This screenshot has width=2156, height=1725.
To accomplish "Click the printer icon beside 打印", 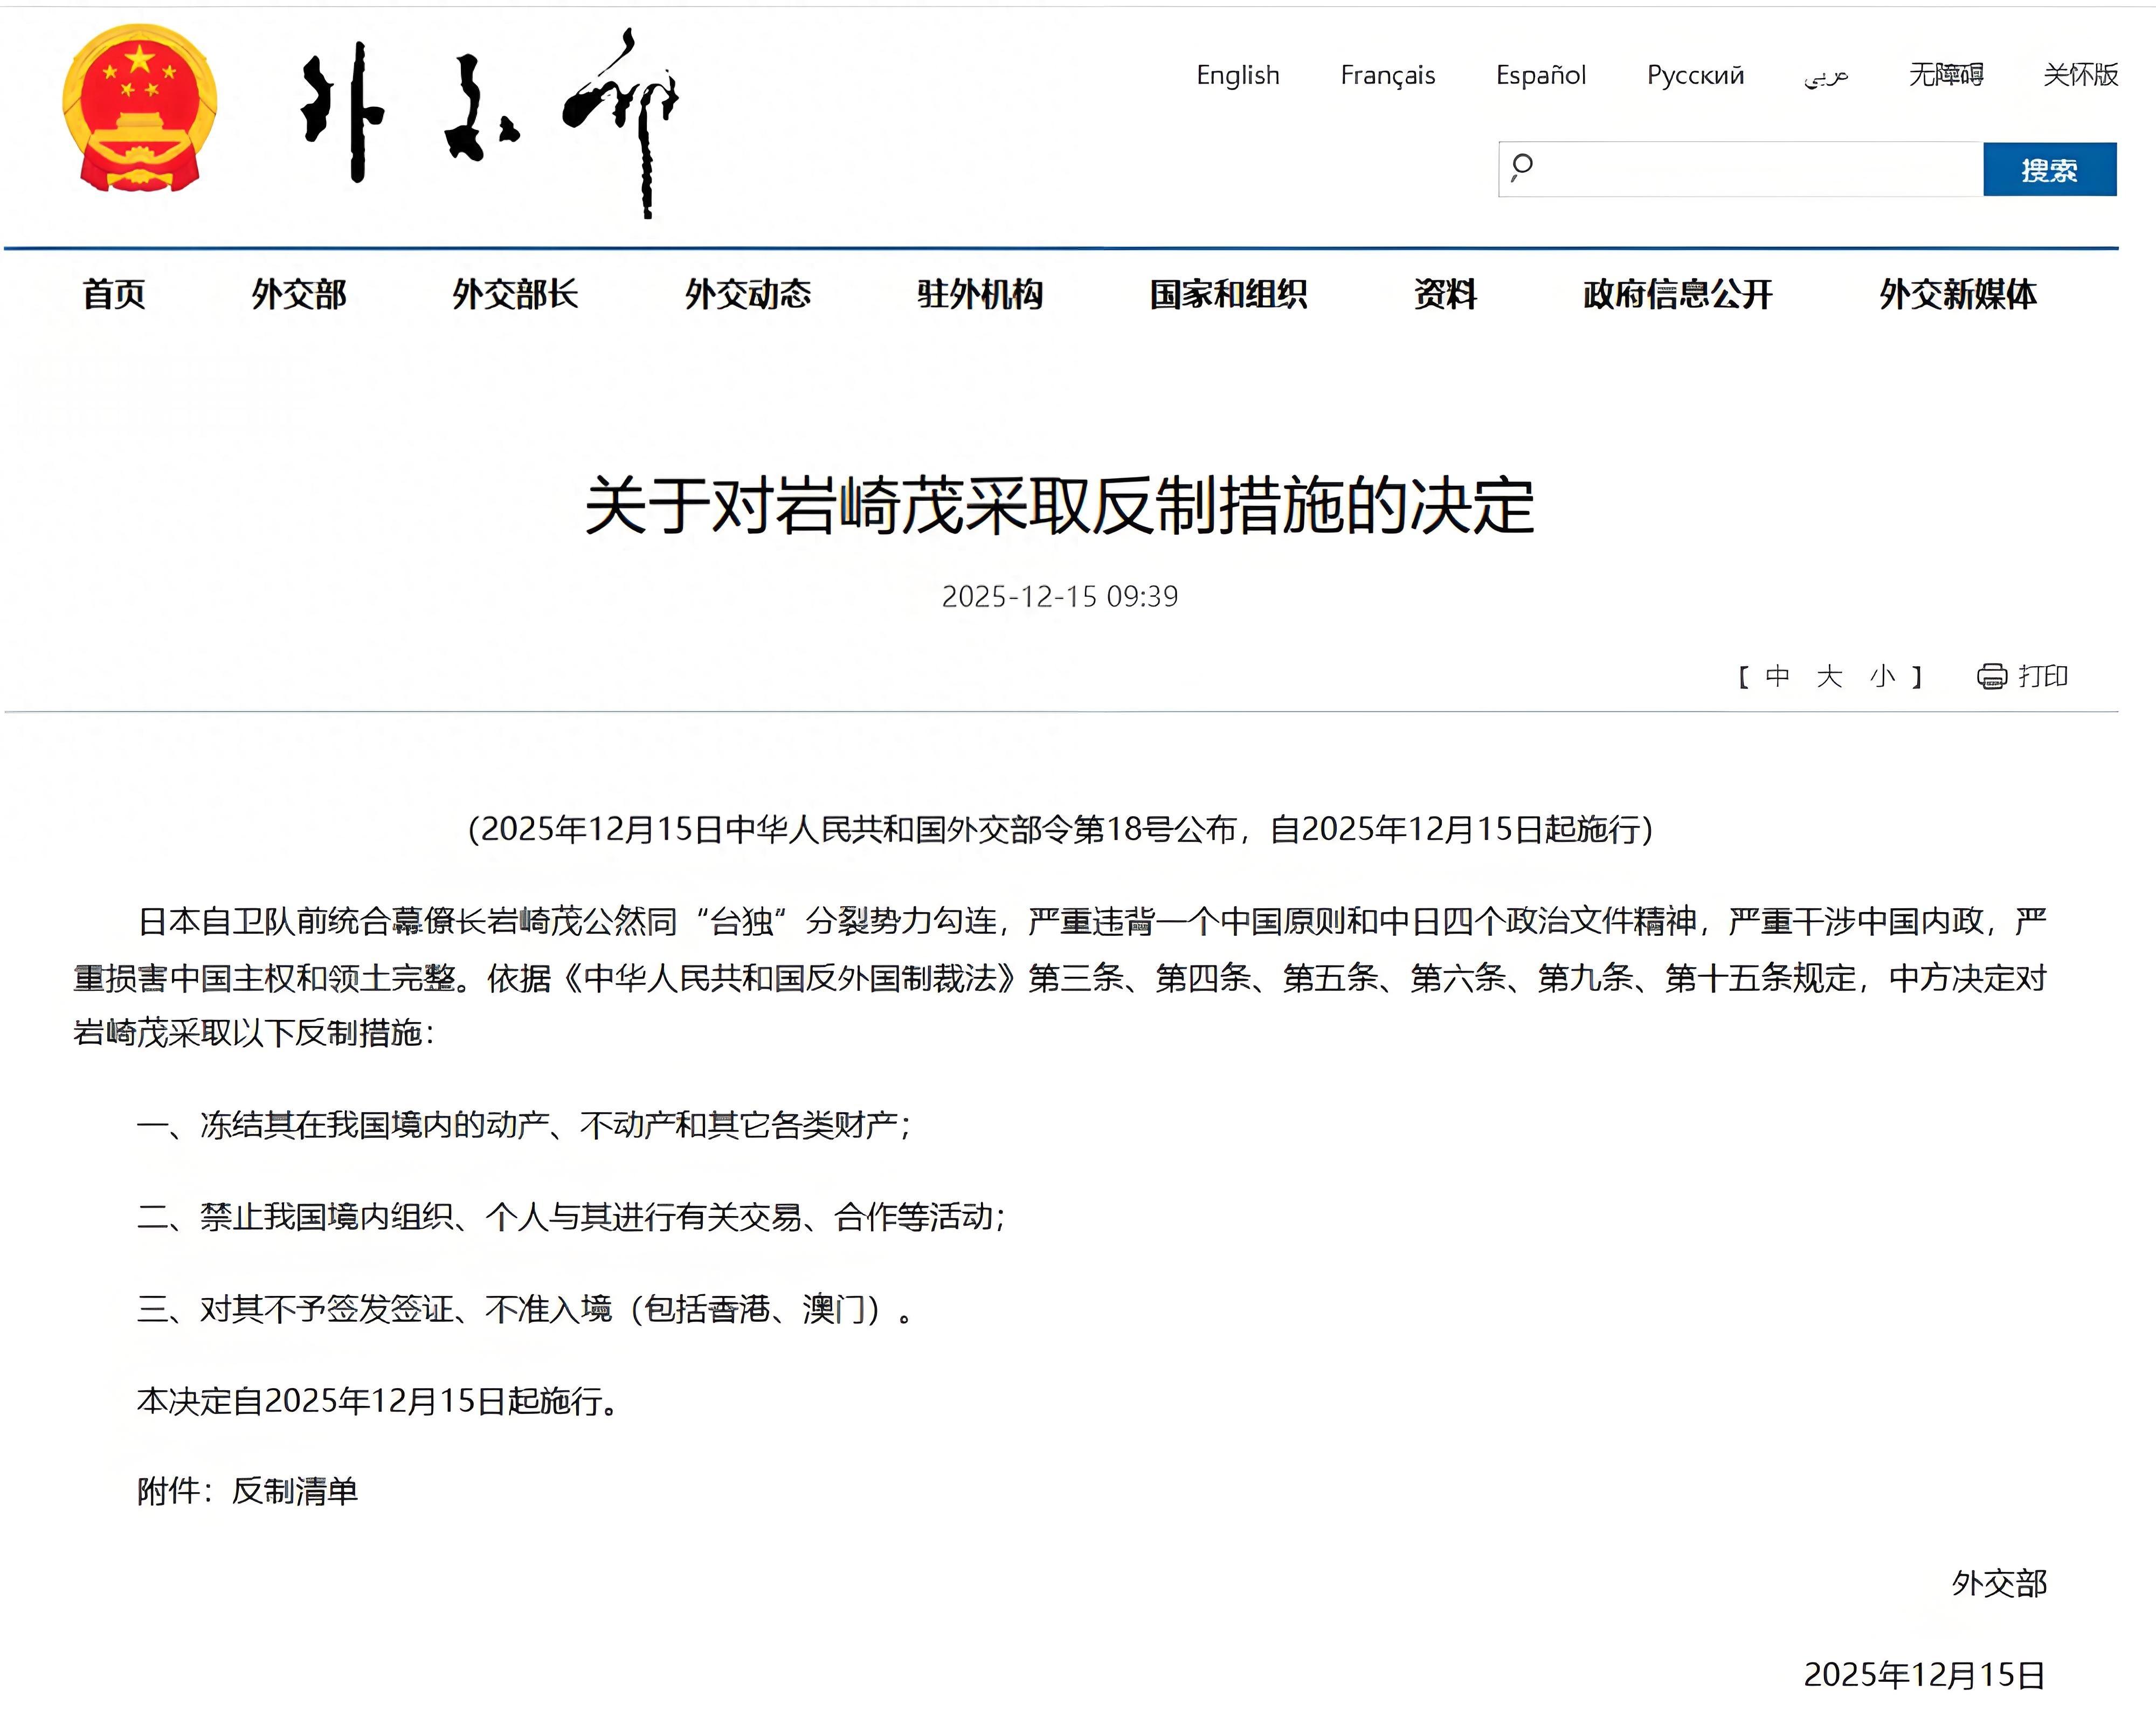I will 1991,677.
